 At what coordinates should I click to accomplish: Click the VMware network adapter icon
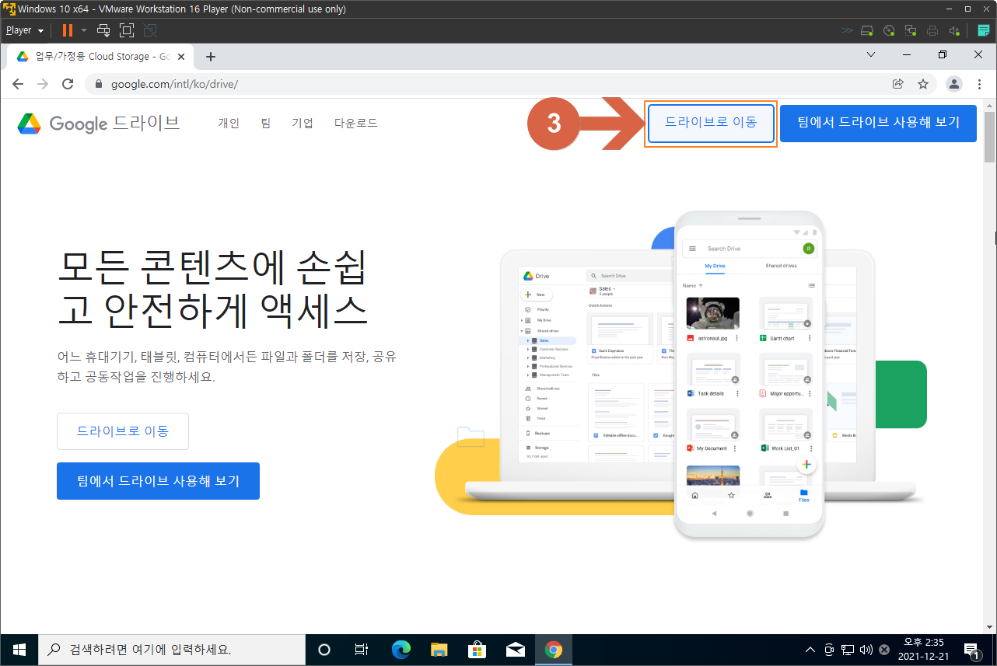pos(911,30)
